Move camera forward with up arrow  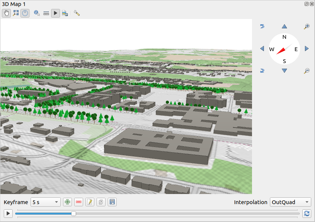coord(284,26)
